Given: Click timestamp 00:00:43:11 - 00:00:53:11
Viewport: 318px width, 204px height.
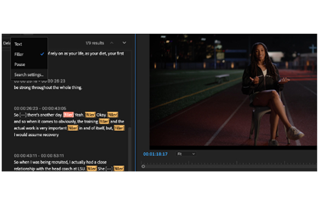Looking at the screenshot, I should click(x=39, y=156).
